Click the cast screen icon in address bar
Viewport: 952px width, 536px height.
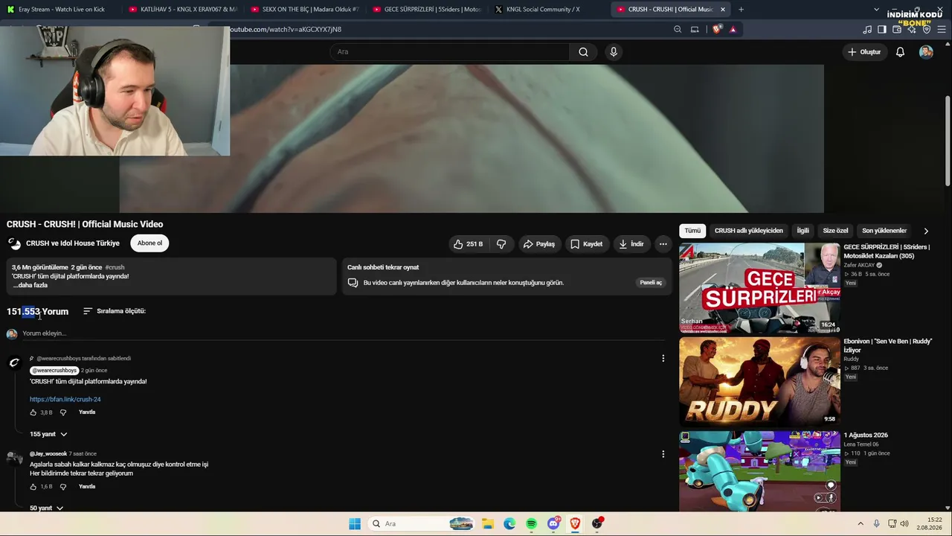[695, 30]
